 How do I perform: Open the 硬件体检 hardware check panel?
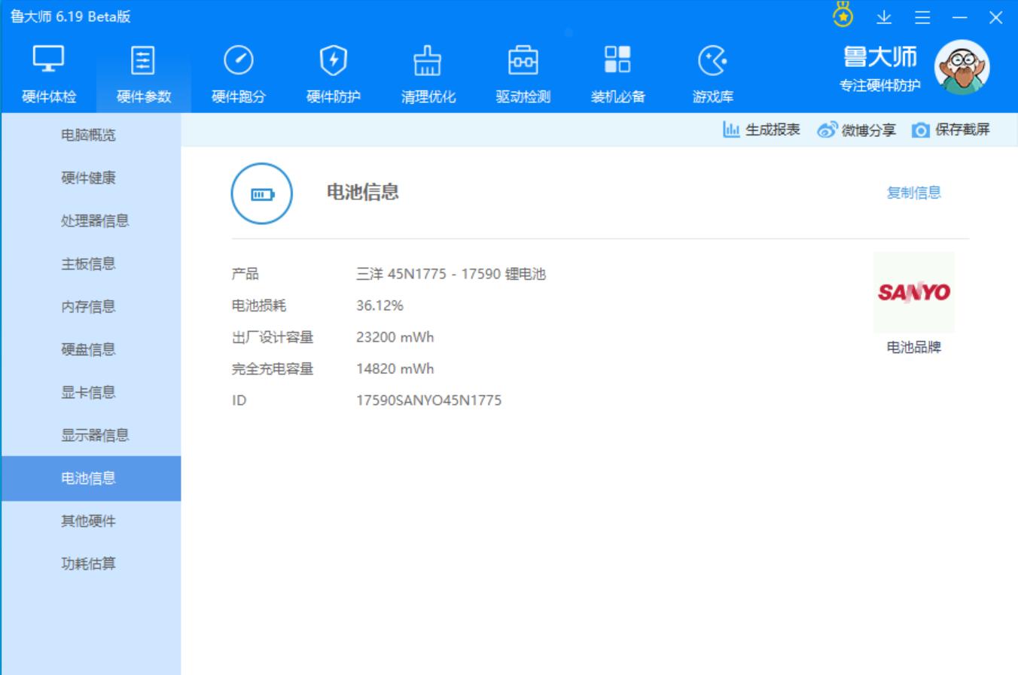(50, 71)
